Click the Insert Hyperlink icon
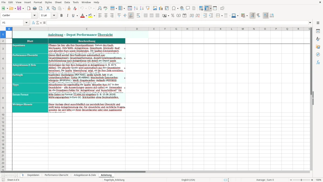Screen dimensions: 323x182 pyautogui.click(x=182, y=8)
